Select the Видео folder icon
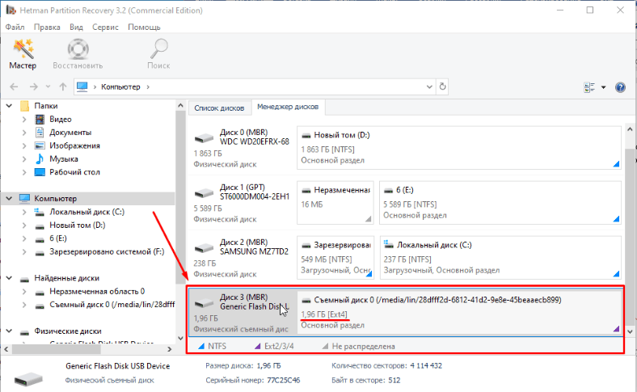637x392 pixels. pyautogui.click(x=40, y=119)
